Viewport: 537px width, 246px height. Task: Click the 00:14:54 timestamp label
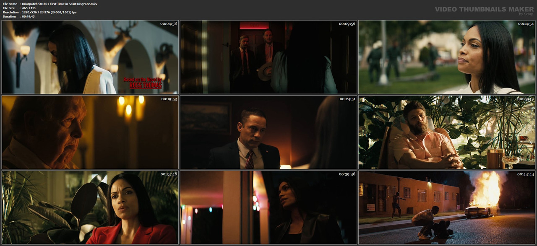point(525,24)
